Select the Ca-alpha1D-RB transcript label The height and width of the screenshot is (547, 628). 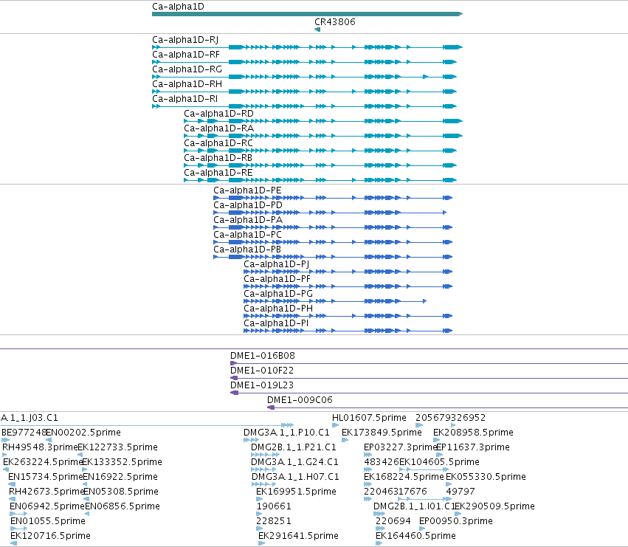218,158
